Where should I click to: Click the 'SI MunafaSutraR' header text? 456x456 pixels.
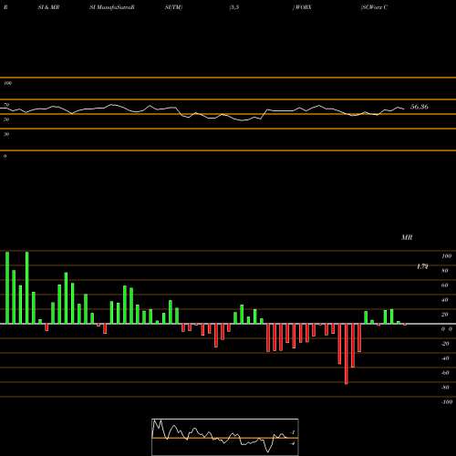112,7
